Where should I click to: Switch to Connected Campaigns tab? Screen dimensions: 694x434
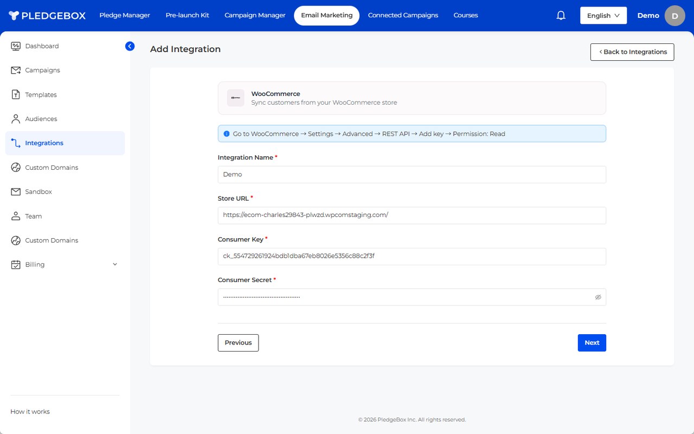coord(403,15)
